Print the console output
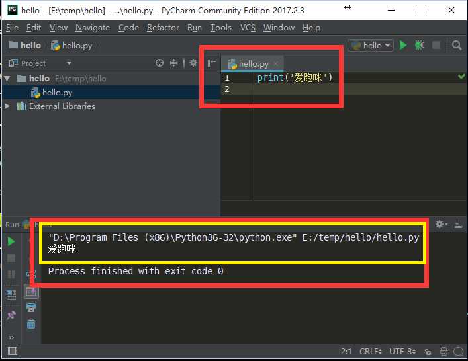The image size is (468, 361). pos(31,307)
